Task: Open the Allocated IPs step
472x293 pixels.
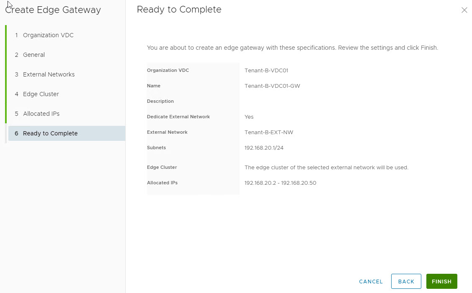Action: pyautogui.click(x=41, y=114)
